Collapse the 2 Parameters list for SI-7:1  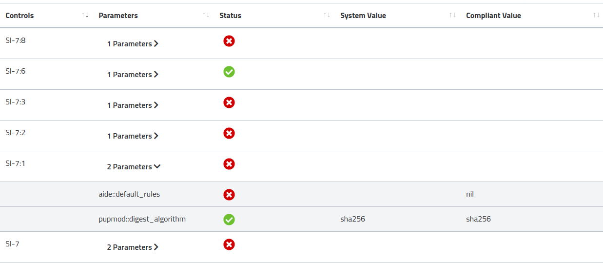coord(134,167)
